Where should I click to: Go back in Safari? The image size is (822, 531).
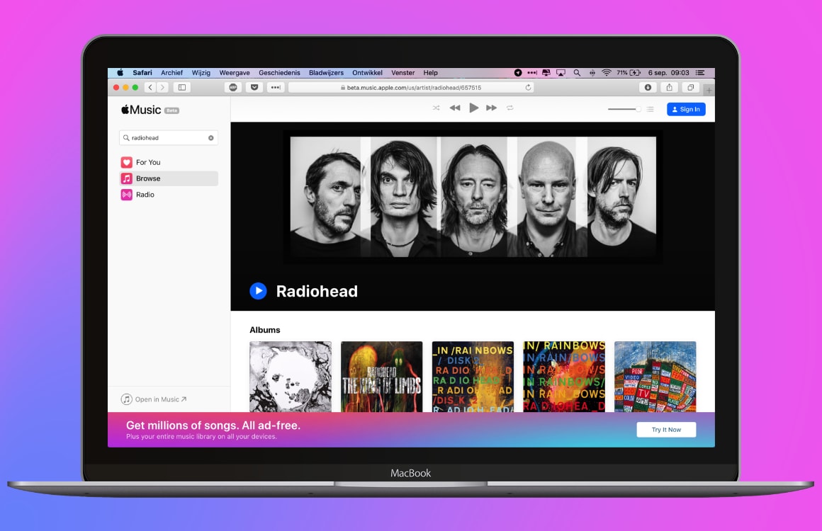click(x=150, y=88)
